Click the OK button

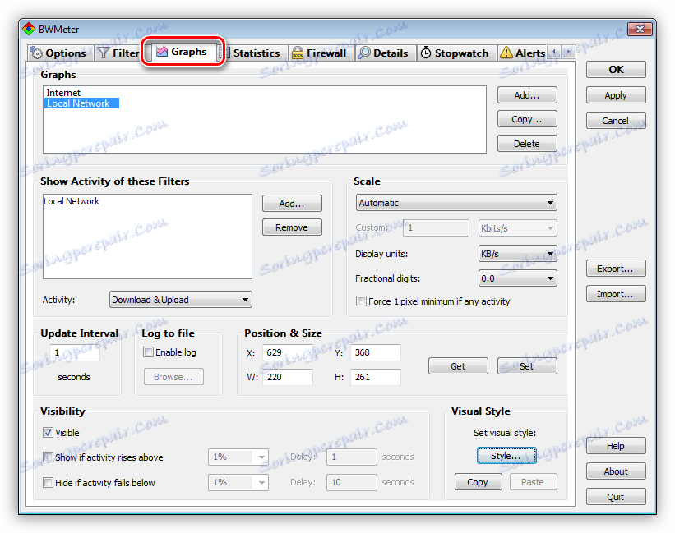pyautogui.click(x=616, y=70)
